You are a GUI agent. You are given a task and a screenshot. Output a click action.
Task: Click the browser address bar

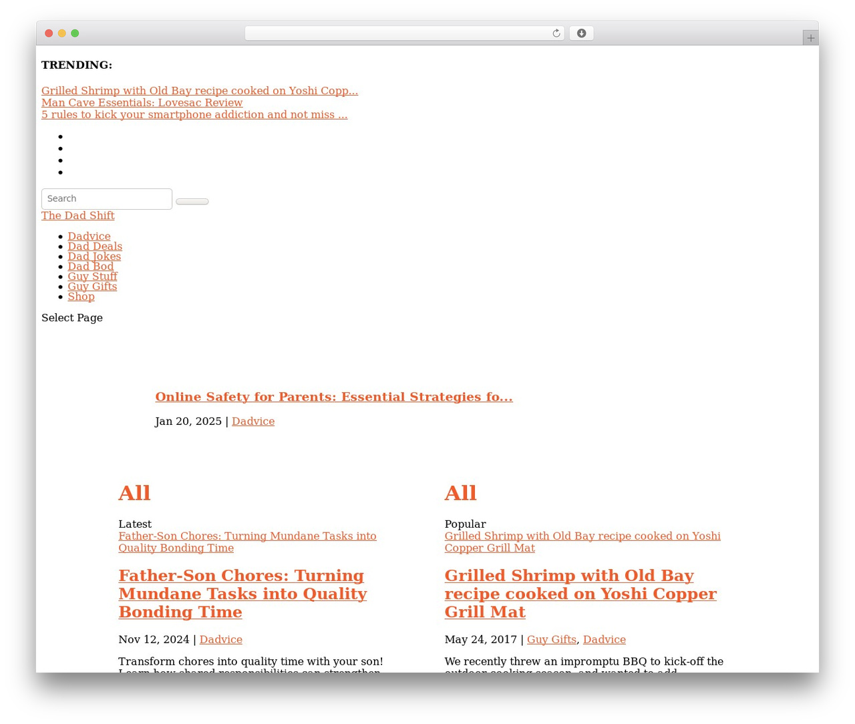click(404, 33)
